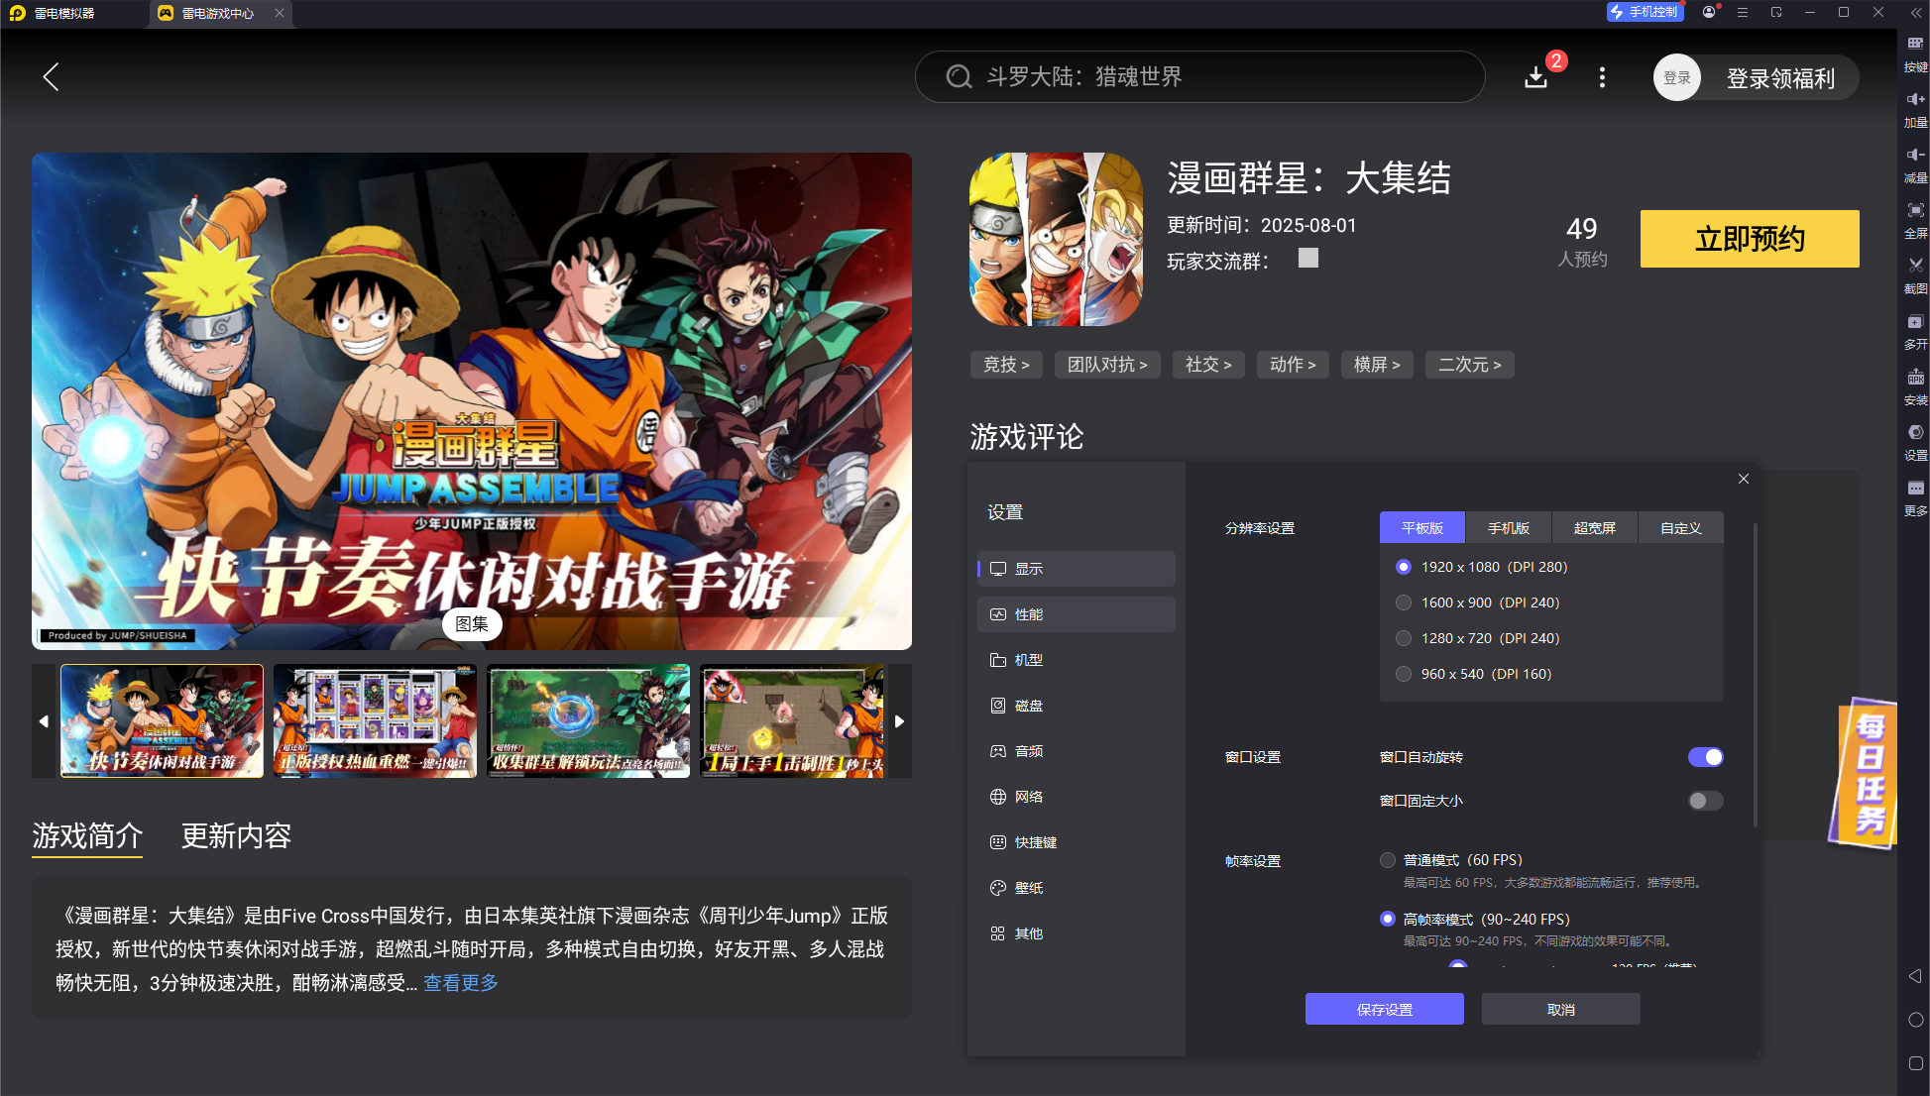
Task: Open 多开 multi-instance icon
Action: click(x=1915, y=330)
